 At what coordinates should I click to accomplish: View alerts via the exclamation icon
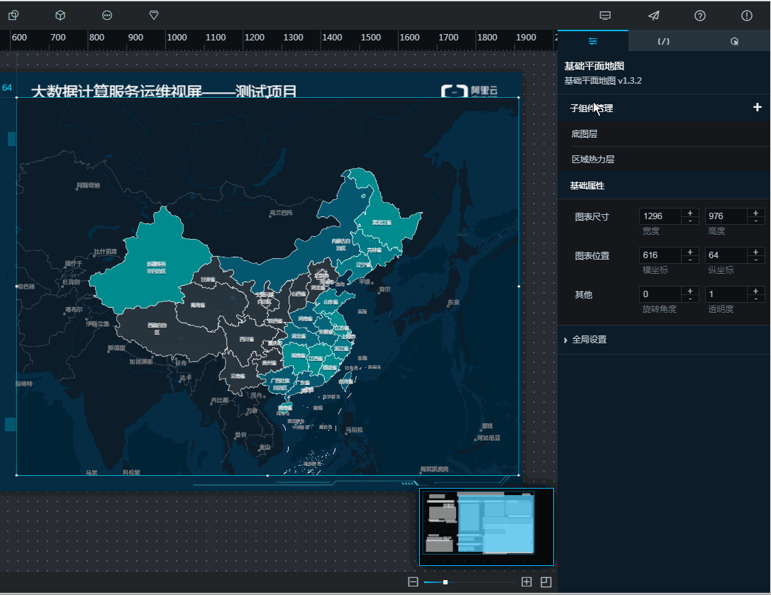point(745,16)
